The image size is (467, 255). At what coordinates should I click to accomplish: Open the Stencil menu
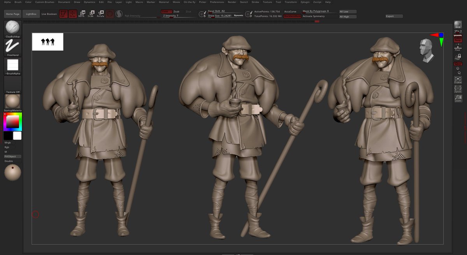tap(244, 2)
